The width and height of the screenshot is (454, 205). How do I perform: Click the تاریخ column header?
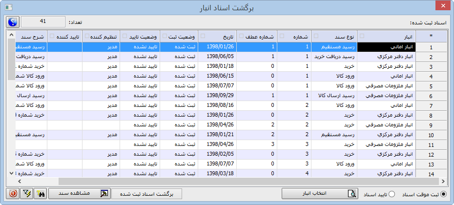coord(217,37)
